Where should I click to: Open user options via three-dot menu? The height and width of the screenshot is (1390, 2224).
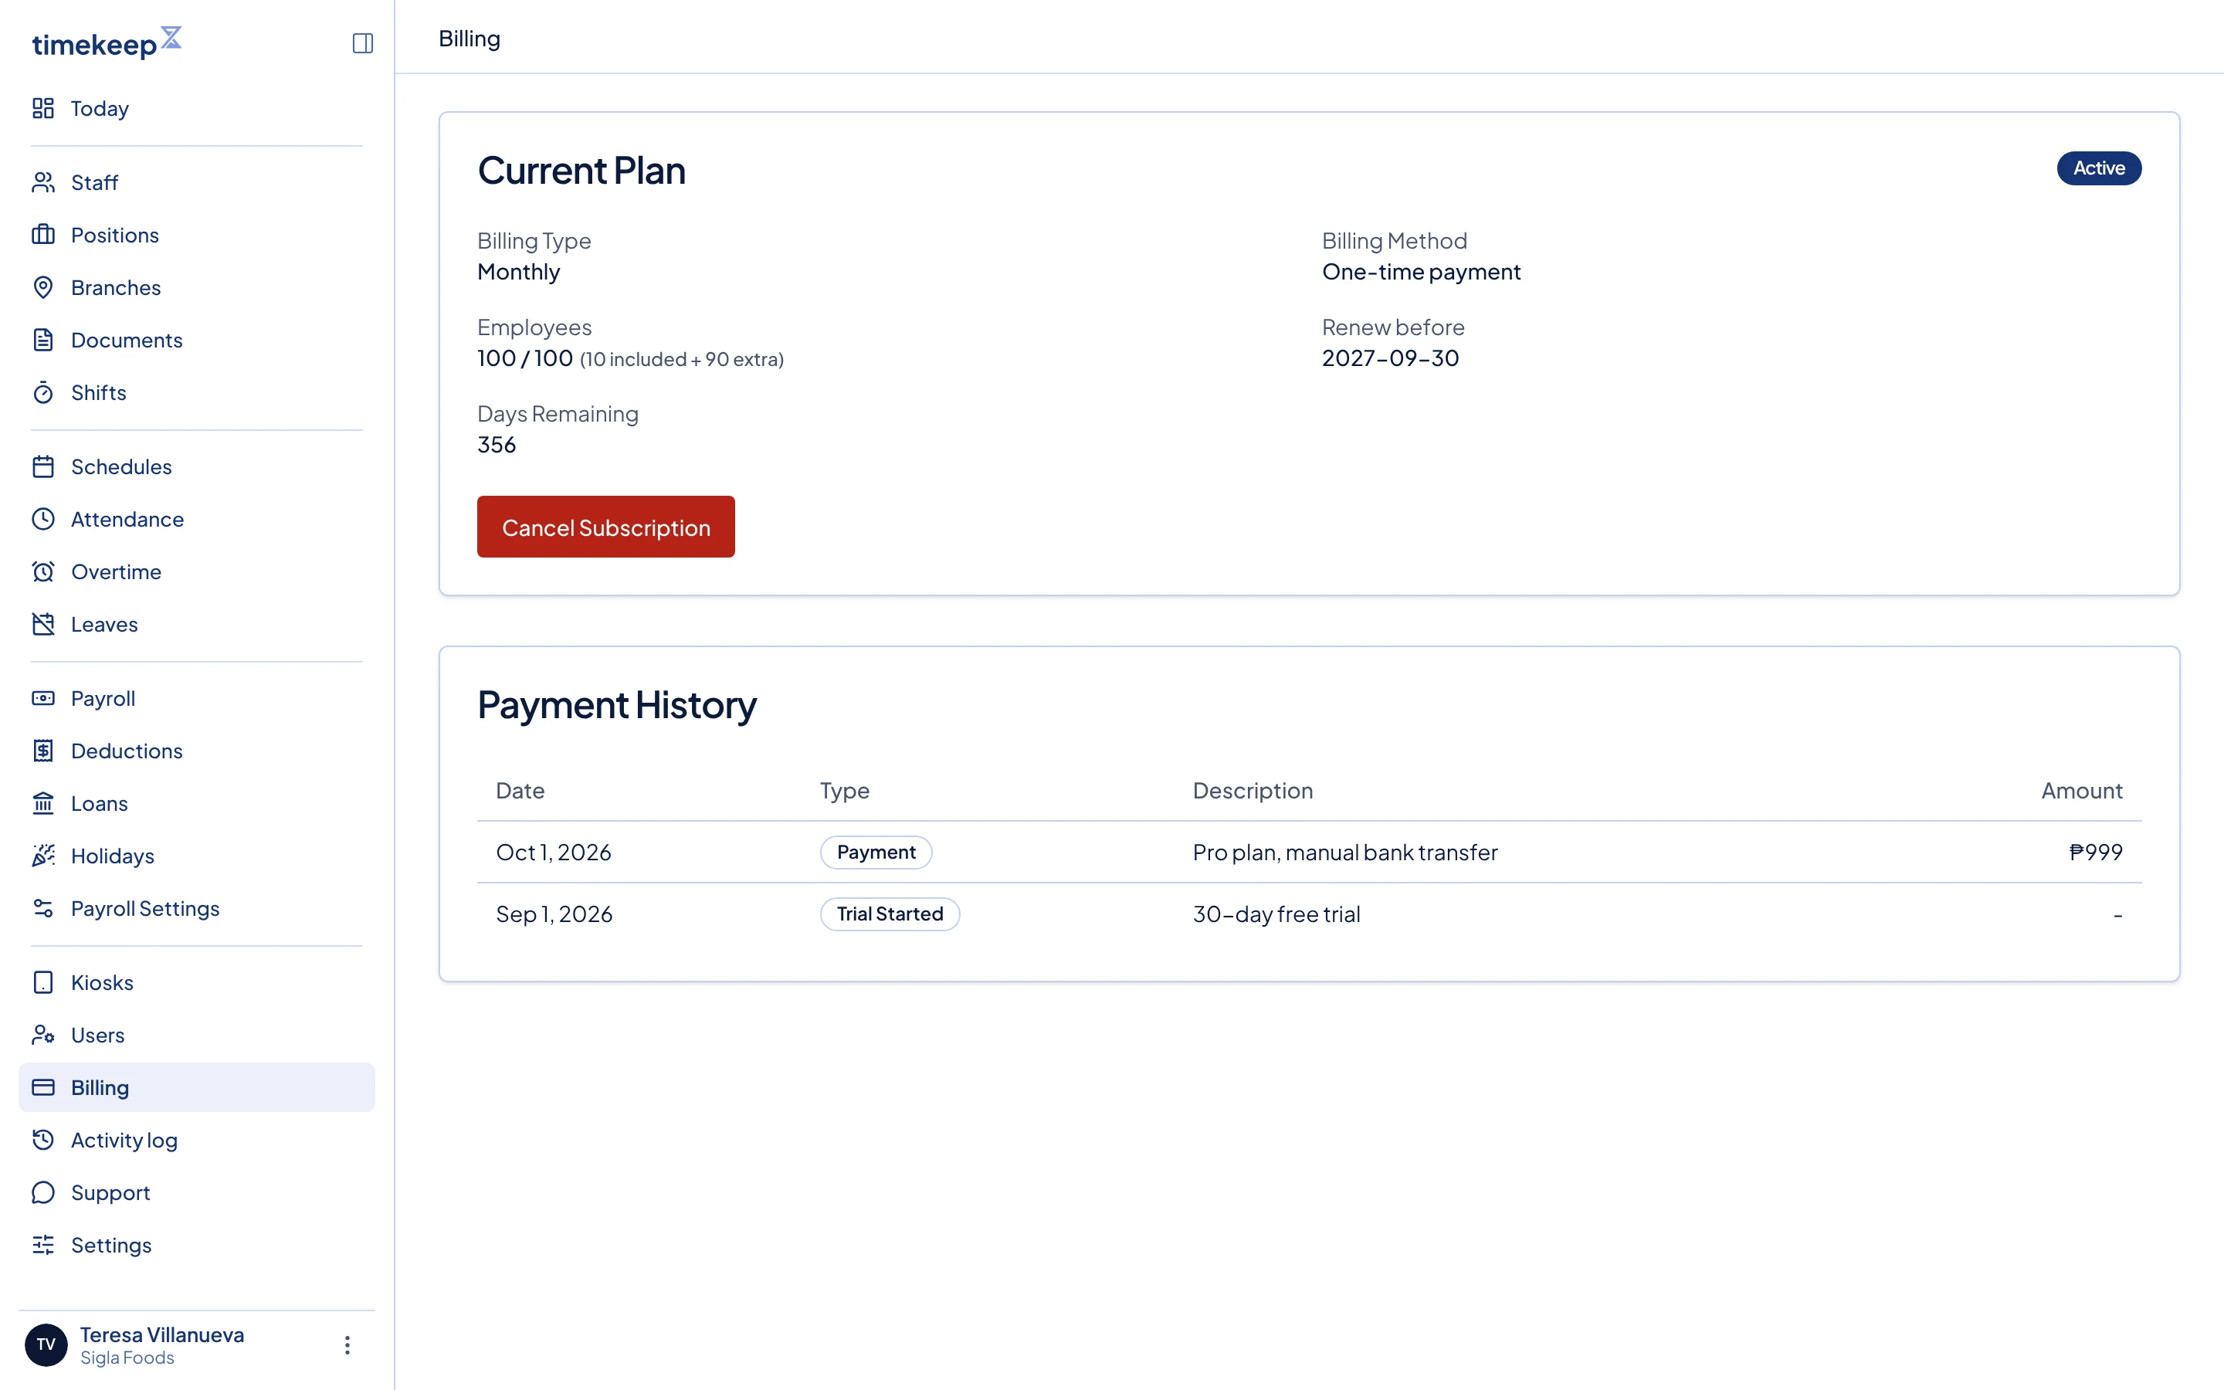[347, 1345]
